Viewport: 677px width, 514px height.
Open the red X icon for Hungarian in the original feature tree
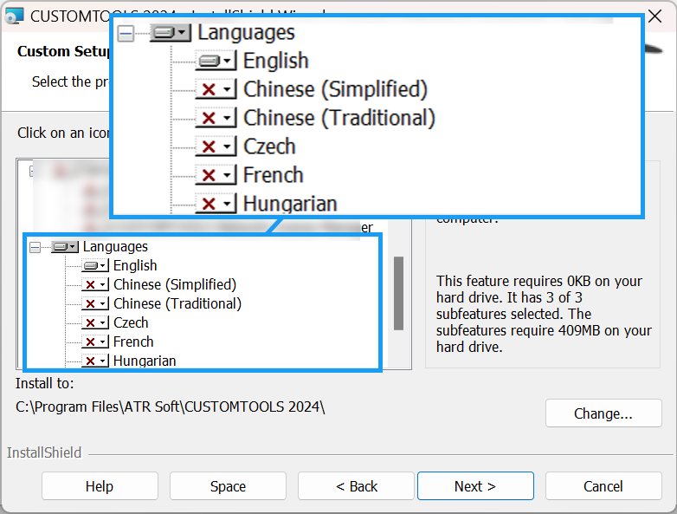tap(95, 361)
